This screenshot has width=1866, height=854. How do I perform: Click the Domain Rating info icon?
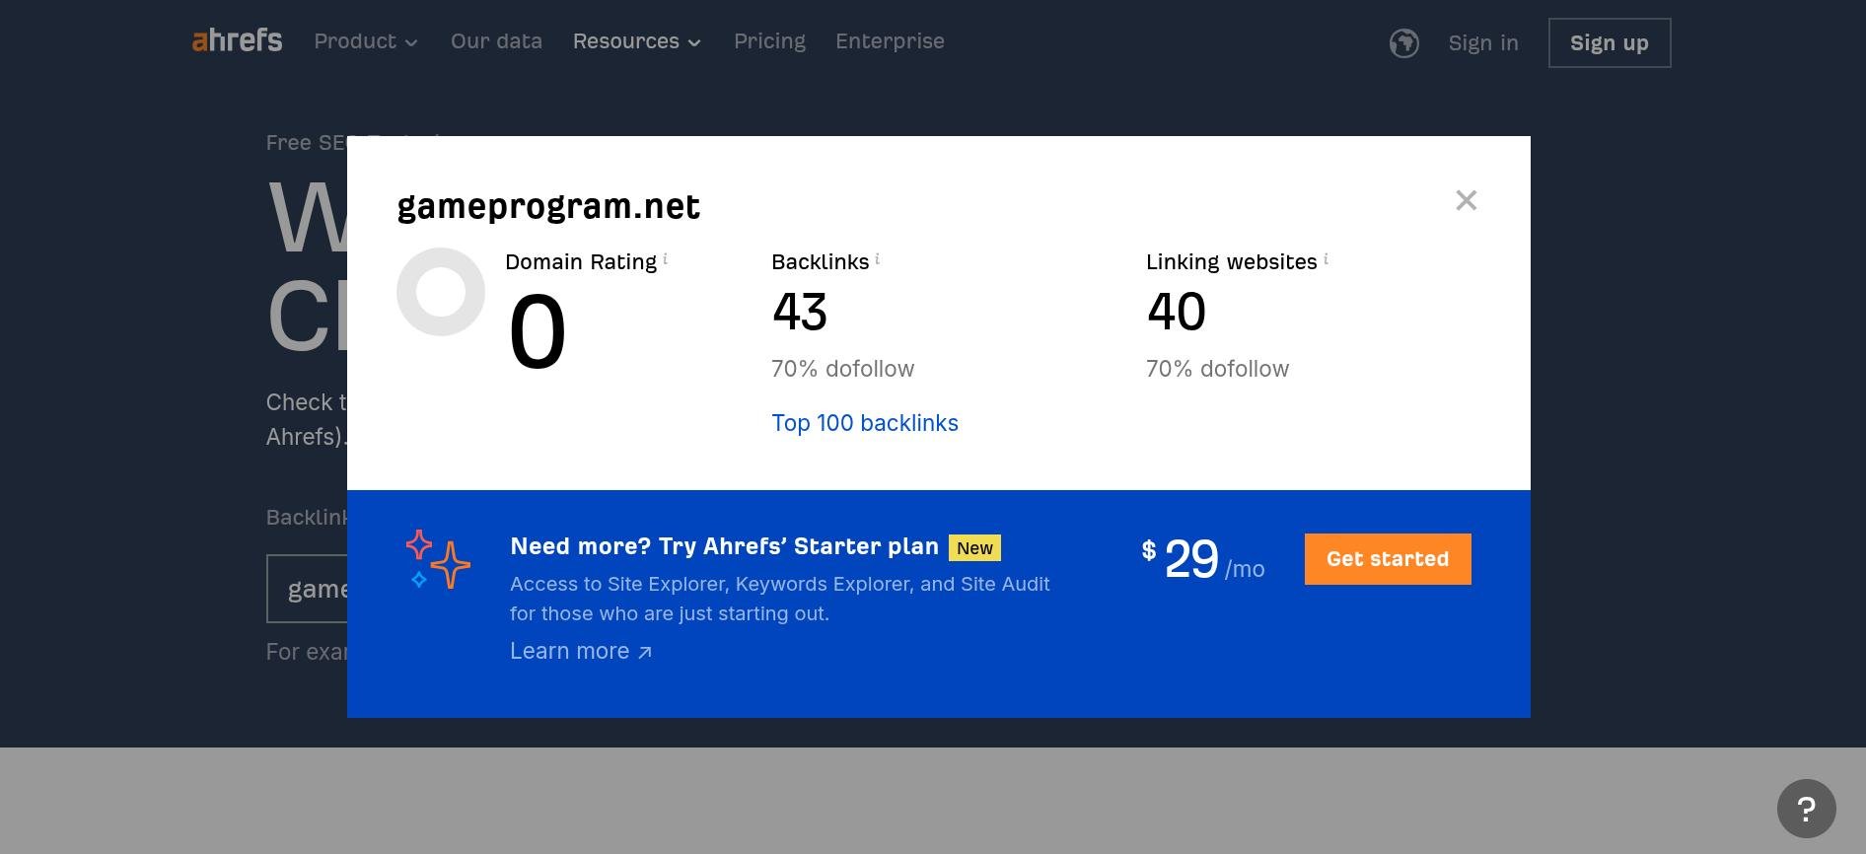point(665,258)
